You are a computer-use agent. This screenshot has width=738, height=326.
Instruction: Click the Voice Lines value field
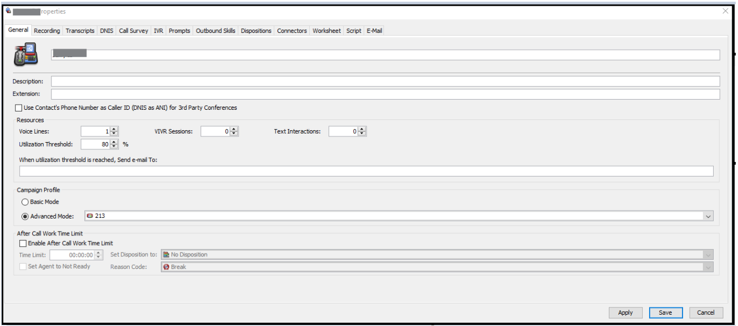point(95,131)
